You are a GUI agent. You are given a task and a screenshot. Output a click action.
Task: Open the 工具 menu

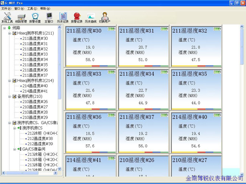(x=32, y=8)
